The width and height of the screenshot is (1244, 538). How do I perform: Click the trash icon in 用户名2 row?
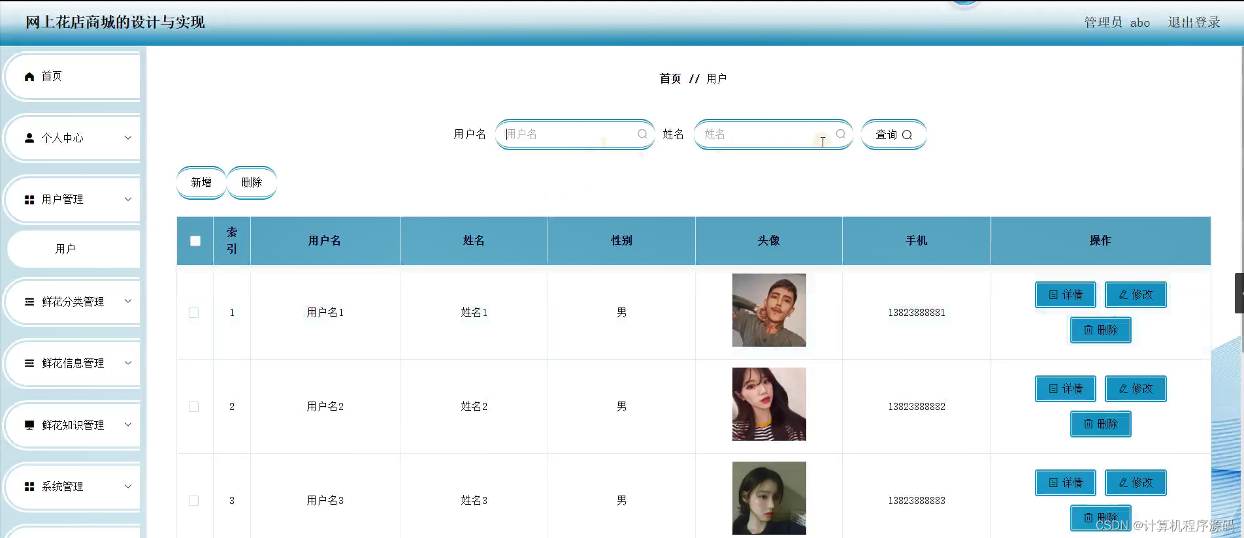[1088, 424]
